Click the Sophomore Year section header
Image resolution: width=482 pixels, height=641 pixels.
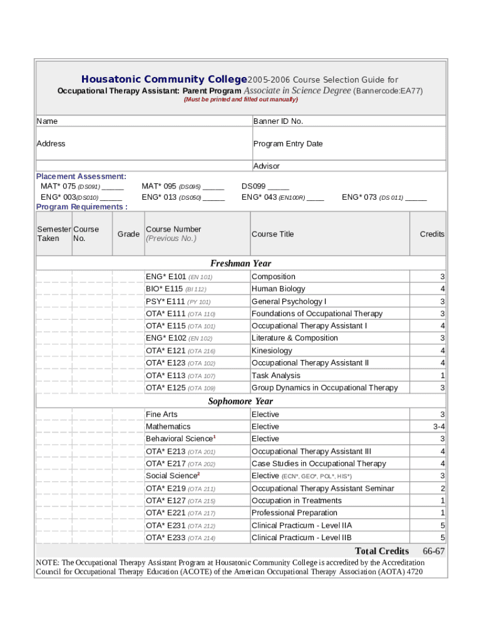click(x=240, y=401)
